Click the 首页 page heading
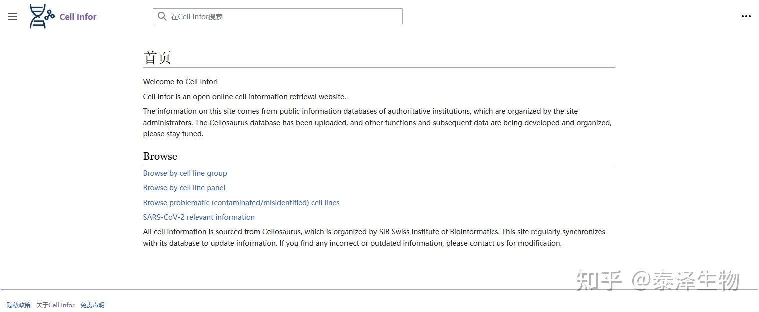The height and width of the screenshot is (312, 759). pyautogui.click(x=157, y=58)
